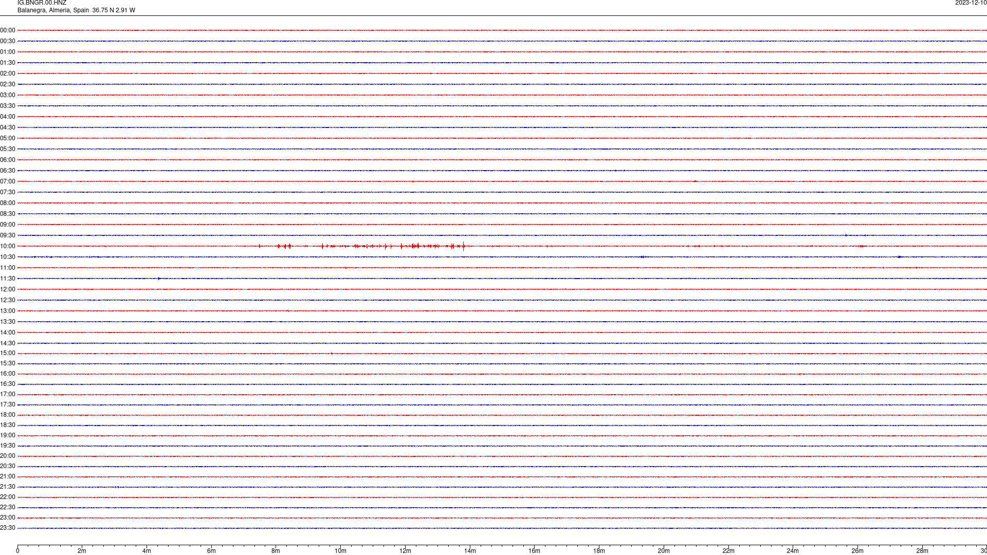Select the 00:00 trace time label
987x555 pixels.
[x=8, y=30]
